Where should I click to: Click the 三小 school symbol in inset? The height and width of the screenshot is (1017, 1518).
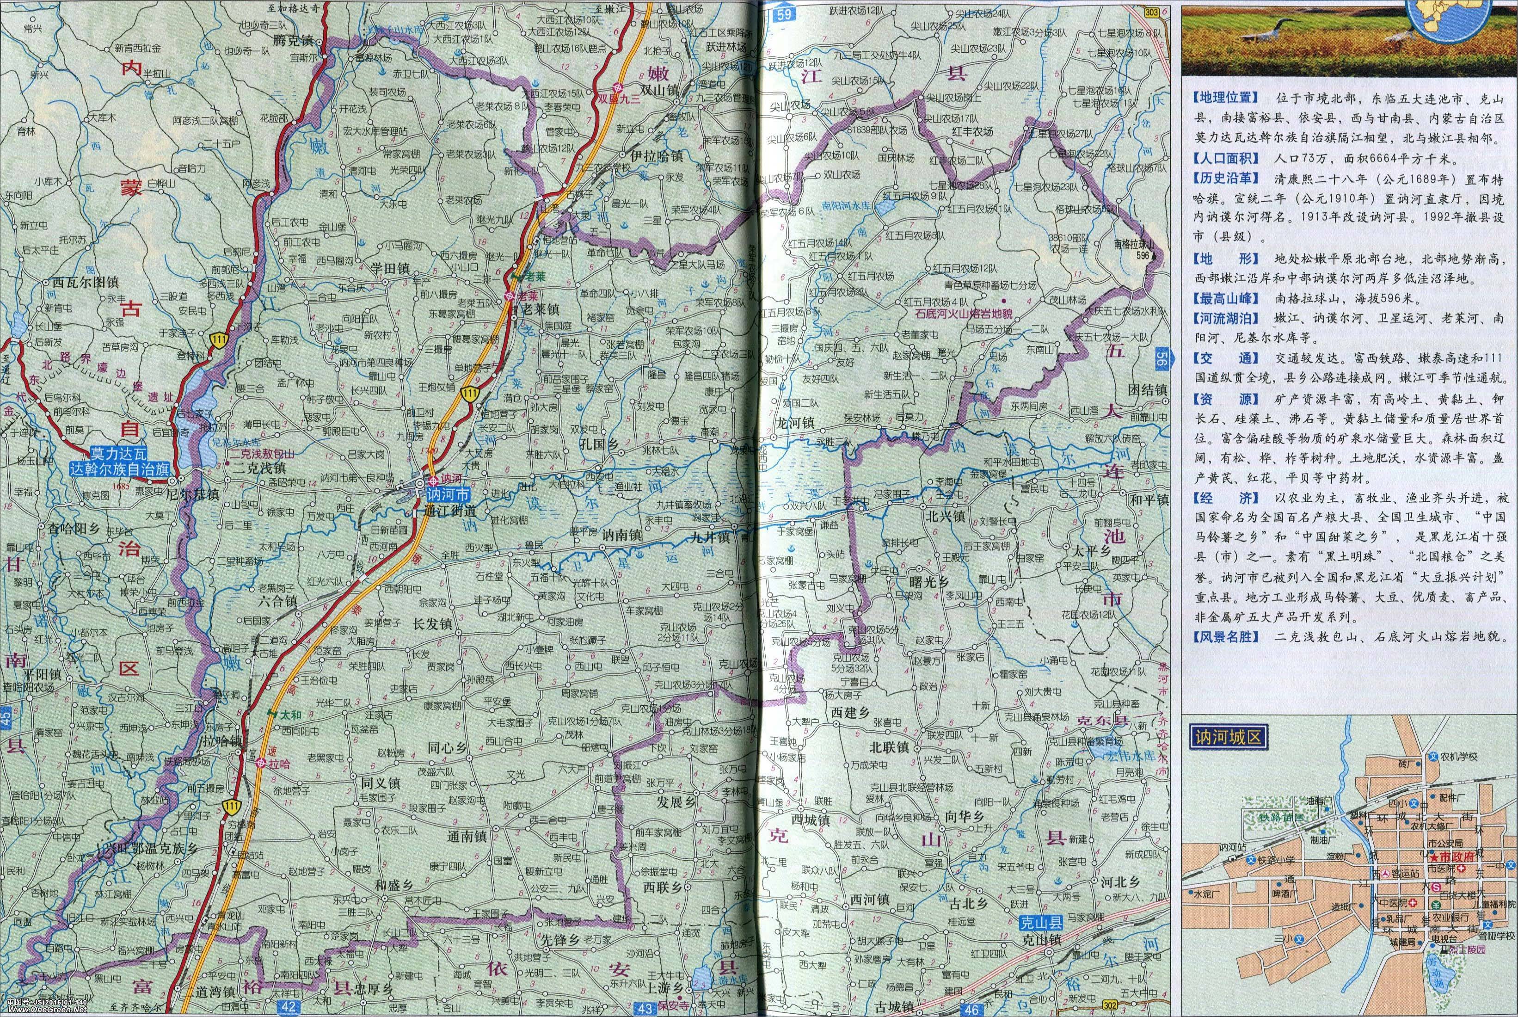pyautogui.click(x=1299, y=939)
